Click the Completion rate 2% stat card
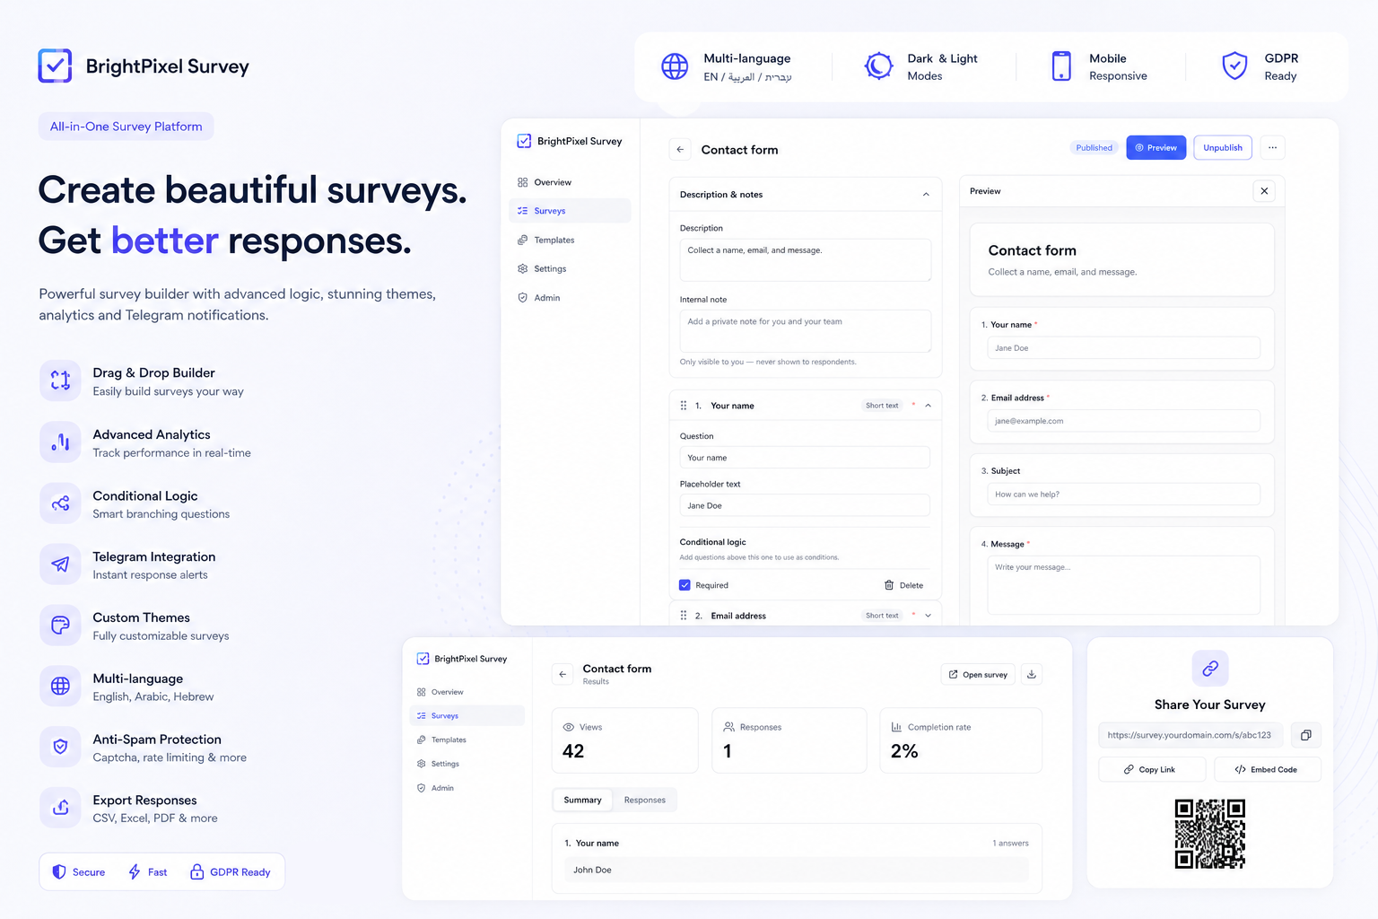This screenshot has height=919, width=1378. 961,740
